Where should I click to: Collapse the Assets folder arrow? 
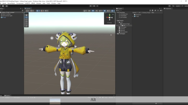(116, 20)
